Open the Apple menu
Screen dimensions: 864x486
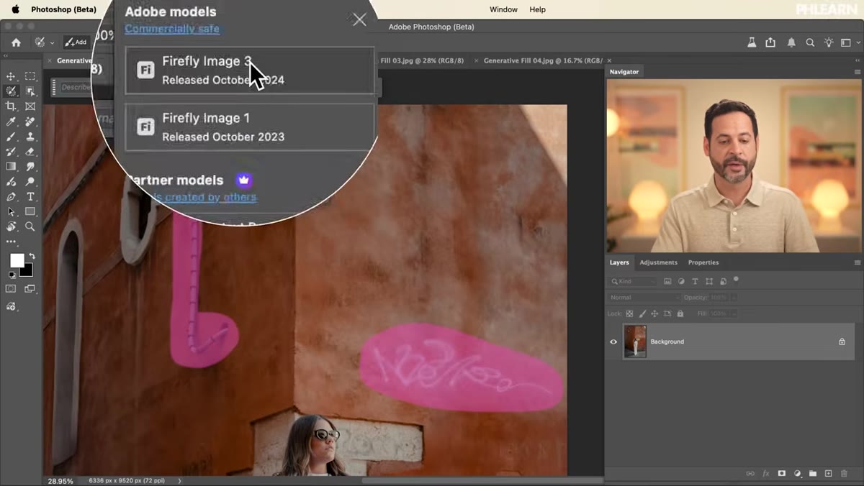click(x=15, y=9)
